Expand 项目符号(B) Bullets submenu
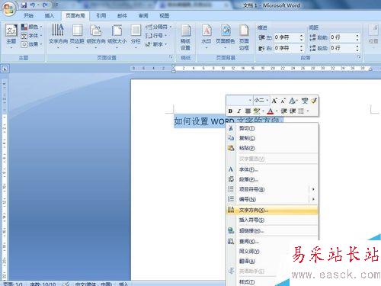This screenshot has height=286, width=381. pyautogui.click(x=272, y=189)
